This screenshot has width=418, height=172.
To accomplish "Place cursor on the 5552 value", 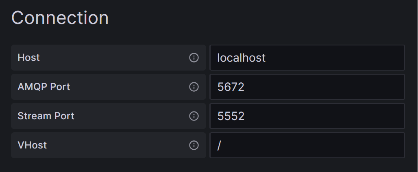I will point(231,116).
